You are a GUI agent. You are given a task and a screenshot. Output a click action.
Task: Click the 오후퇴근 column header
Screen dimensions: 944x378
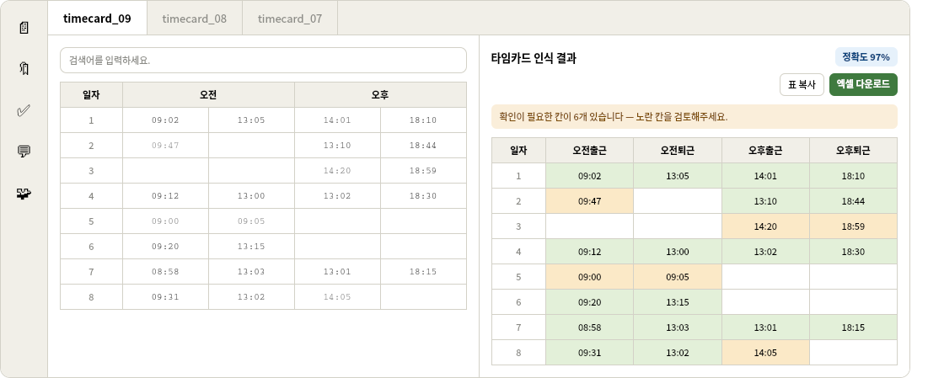click(853, 150)
